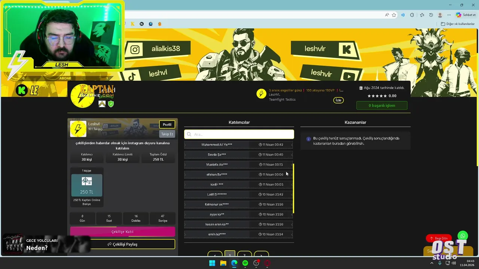Click the Leshvl lightning profile avatar
This screenshot has width=479, height=269.
pos(78,129)
